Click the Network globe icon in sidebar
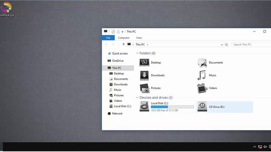This screenshot has height=152, width=271. (x=109, y=114)
